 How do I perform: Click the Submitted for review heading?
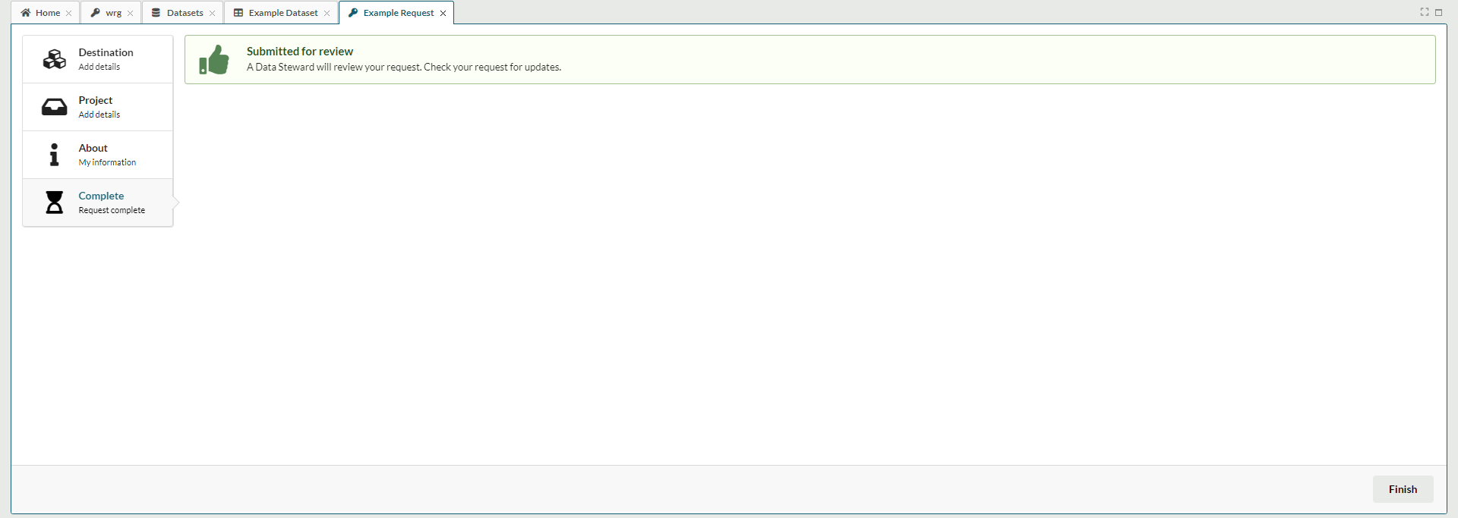click(299, 52)
